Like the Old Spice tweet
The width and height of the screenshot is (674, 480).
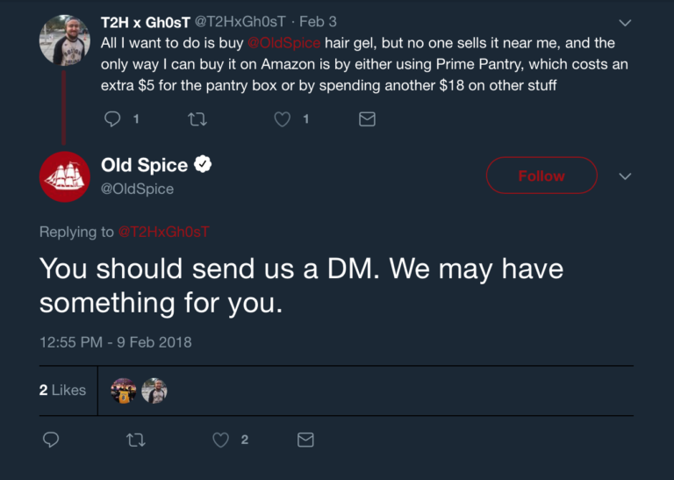click(x=221, y=440)
